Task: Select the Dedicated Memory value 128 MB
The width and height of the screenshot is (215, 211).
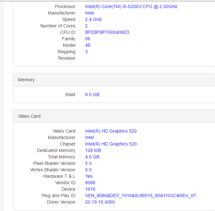Action: [93, 150]
